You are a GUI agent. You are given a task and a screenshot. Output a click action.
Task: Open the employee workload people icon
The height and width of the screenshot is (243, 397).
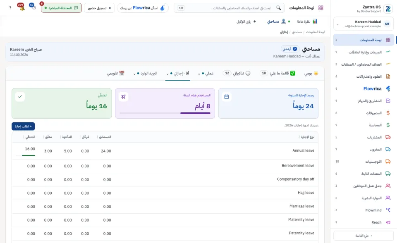click(388, 186)
